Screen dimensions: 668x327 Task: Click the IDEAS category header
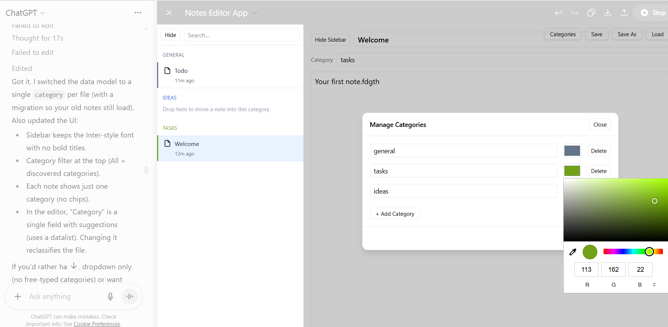[x=170, y=98]
